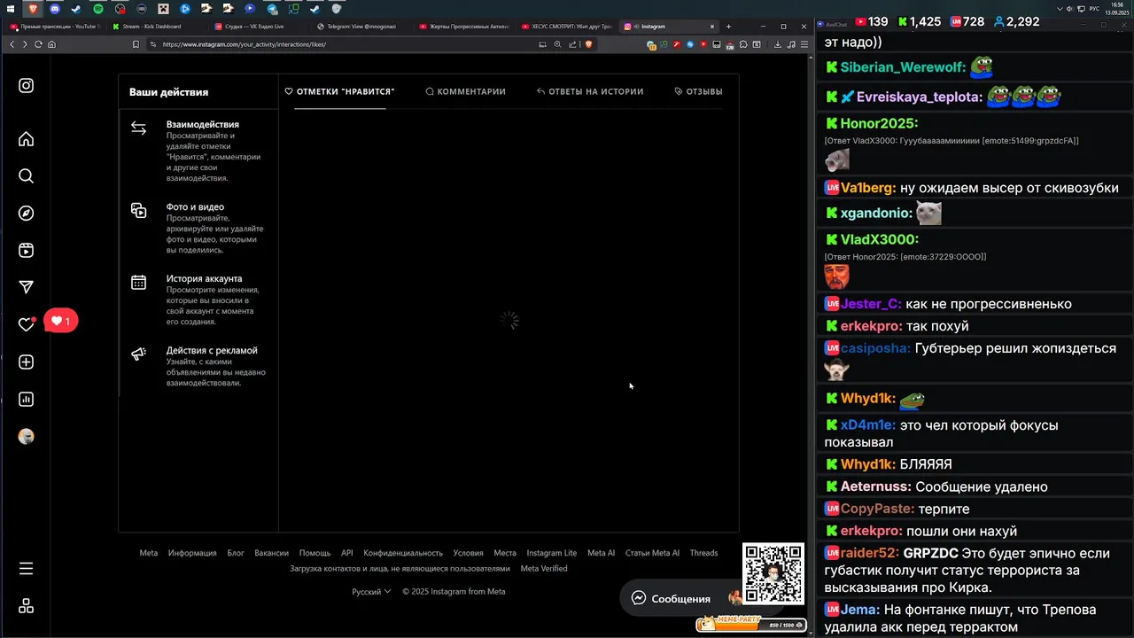The height and width of the screenshot is (638, 1134).
Task: Open the Instagram Lite footer link
Action: coord(551,553)
